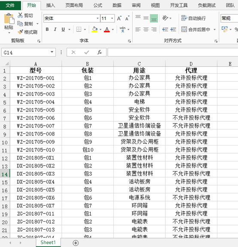Apply the yellow fill color bucket
The width and height of the screenshot is (238, 247).
click(95, 29)
